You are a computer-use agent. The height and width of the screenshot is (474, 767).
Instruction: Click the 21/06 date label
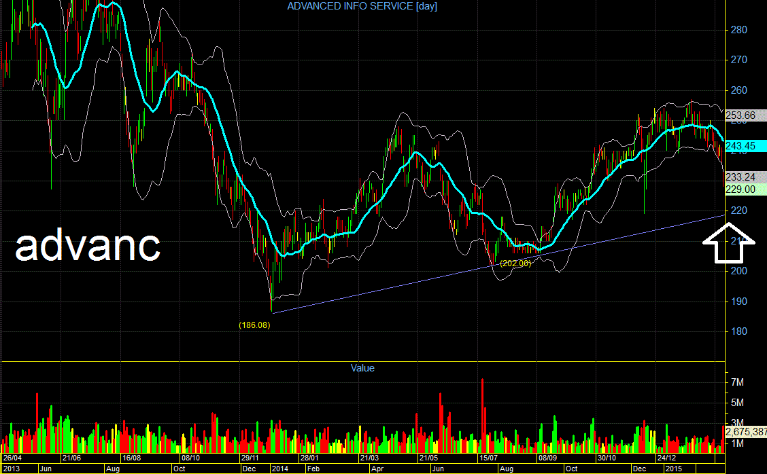(x=71, y=458)
